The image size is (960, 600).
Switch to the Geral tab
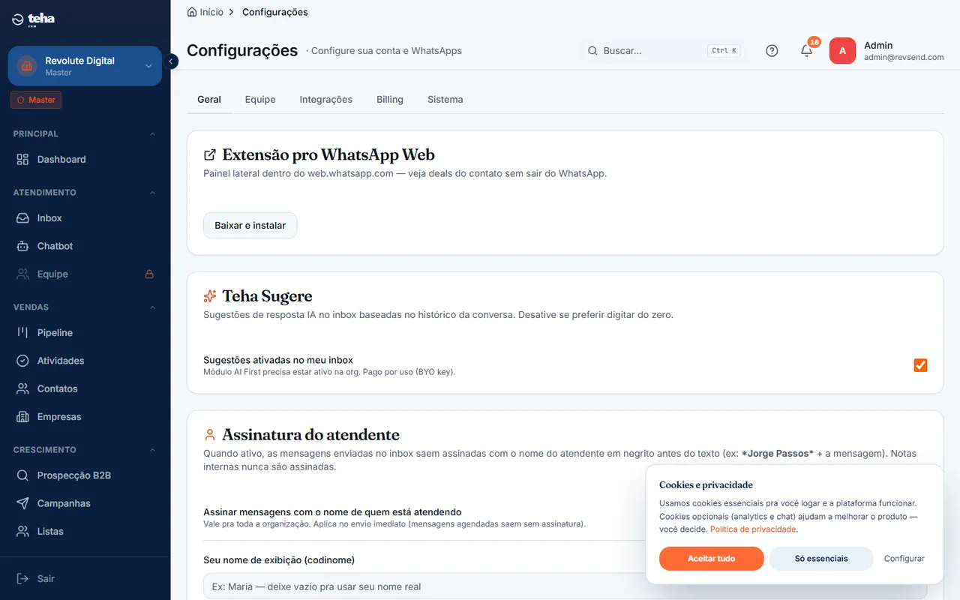tap(209, 99)
